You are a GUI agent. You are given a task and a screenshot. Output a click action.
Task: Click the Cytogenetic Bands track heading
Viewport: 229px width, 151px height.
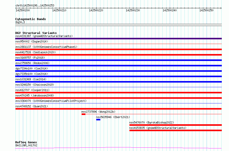(x=31, y=19)
